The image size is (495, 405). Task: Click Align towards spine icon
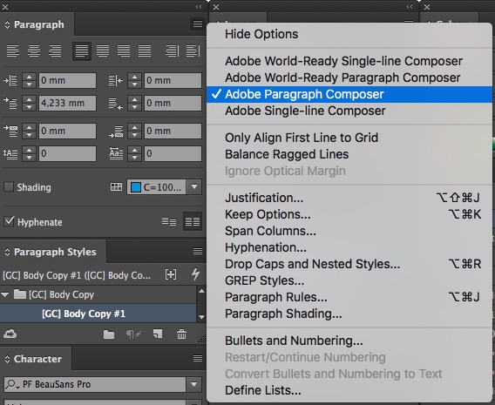[172, 51]
